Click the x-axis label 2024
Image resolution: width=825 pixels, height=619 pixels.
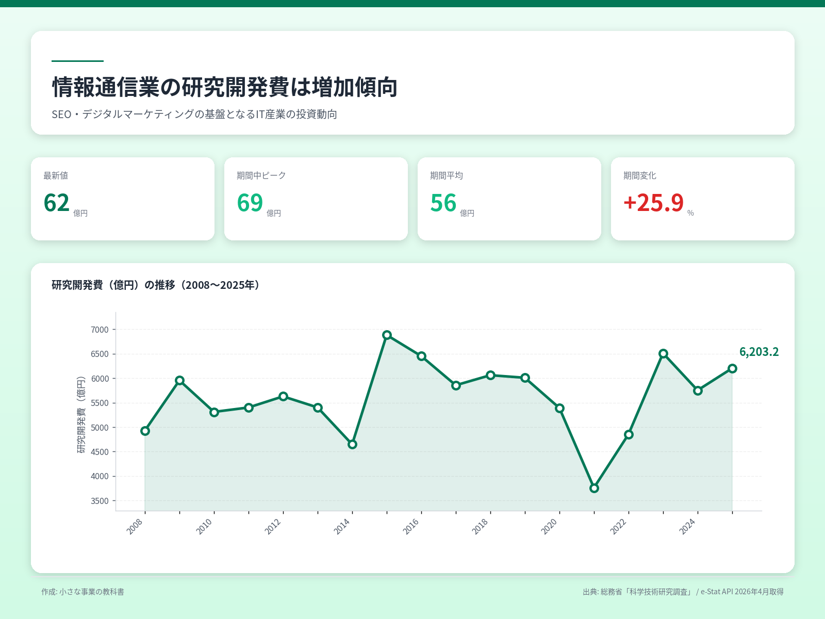[688, 527]
